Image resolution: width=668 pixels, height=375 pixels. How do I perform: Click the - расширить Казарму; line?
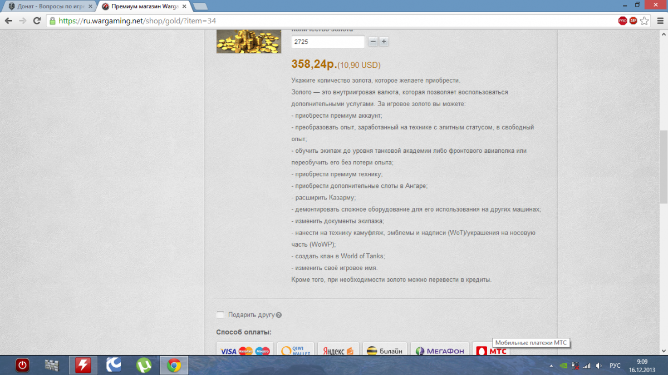(323, 198)
